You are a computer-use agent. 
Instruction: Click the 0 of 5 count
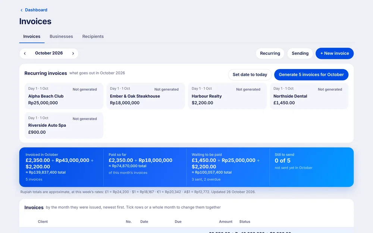click(283, 161)
